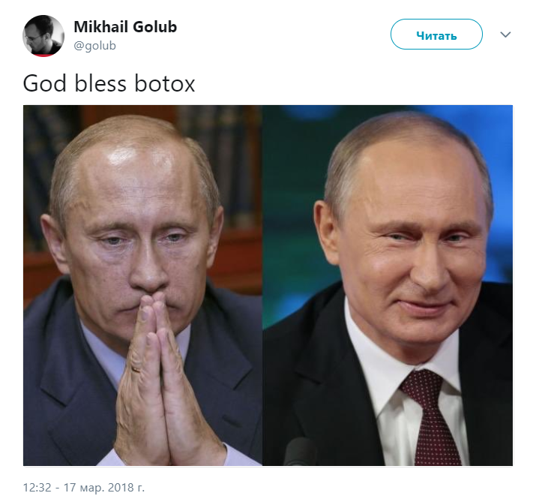
Task: Open the tweet permalink beneath the photos
Action: point(84,488)
